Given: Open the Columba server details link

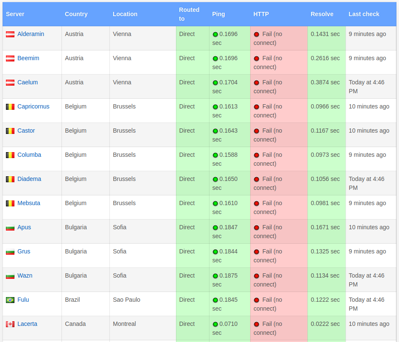Looking at the screenshot, I should (x=29, y=155).
